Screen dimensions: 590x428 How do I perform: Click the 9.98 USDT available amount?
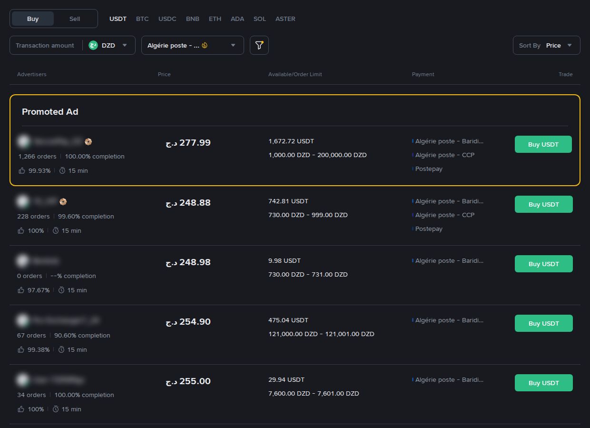[285, 261]
